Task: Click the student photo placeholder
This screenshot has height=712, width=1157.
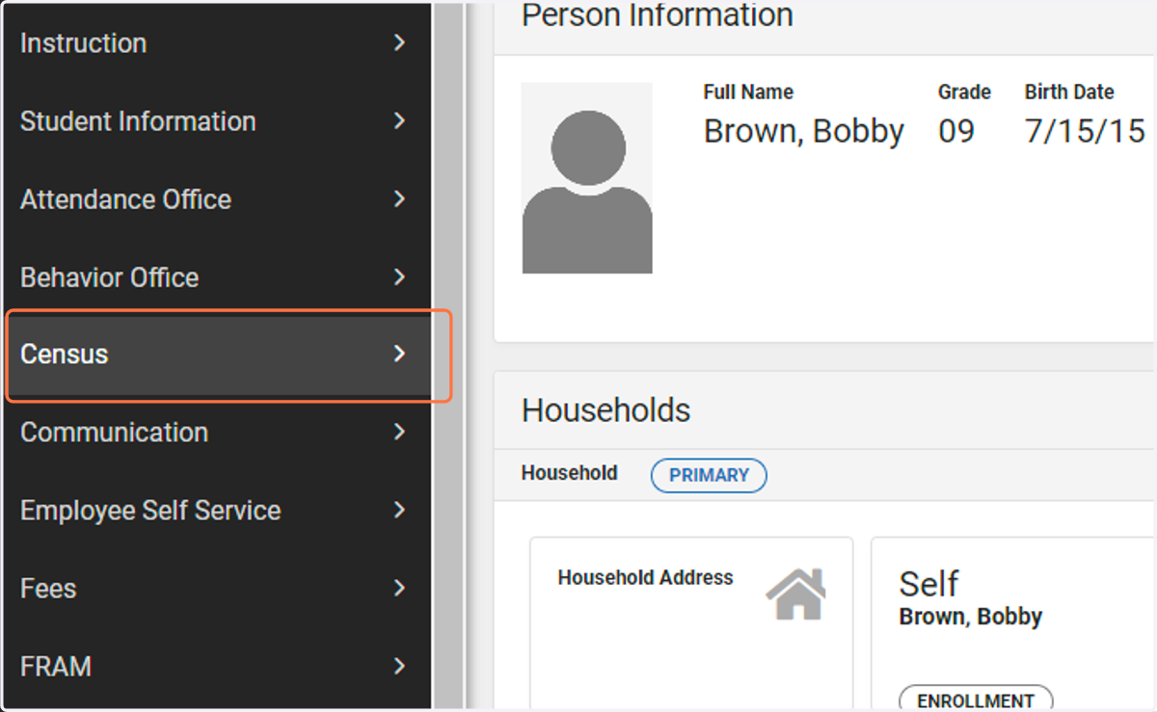Action: pyautogui.click(x=587, y=178)
